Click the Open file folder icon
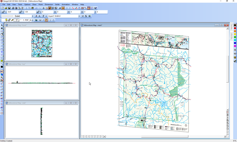Screen dimensions: 237x142 6,8
